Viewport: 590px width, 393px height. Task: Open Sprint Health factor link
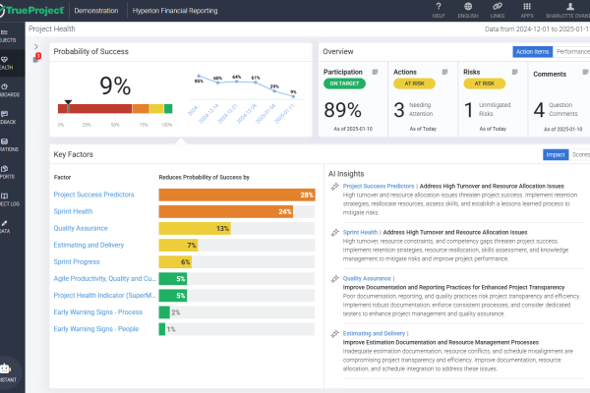[x=73, y=211]
